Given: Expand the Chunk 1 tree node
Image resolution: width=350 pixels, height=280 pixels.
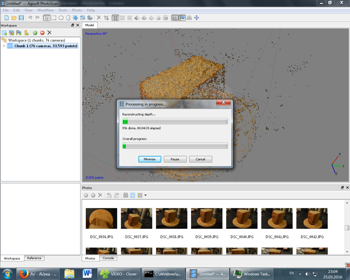Looking at the screenshot, I should tap(4, 46).
